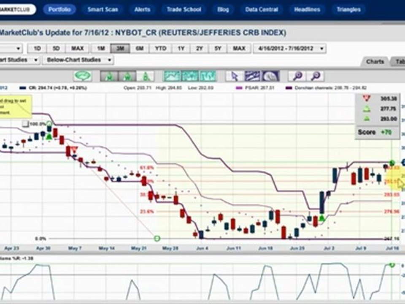Viewport: 405px width, 304px height.
Task: Select the YTD time range
Action: [160, 48]
